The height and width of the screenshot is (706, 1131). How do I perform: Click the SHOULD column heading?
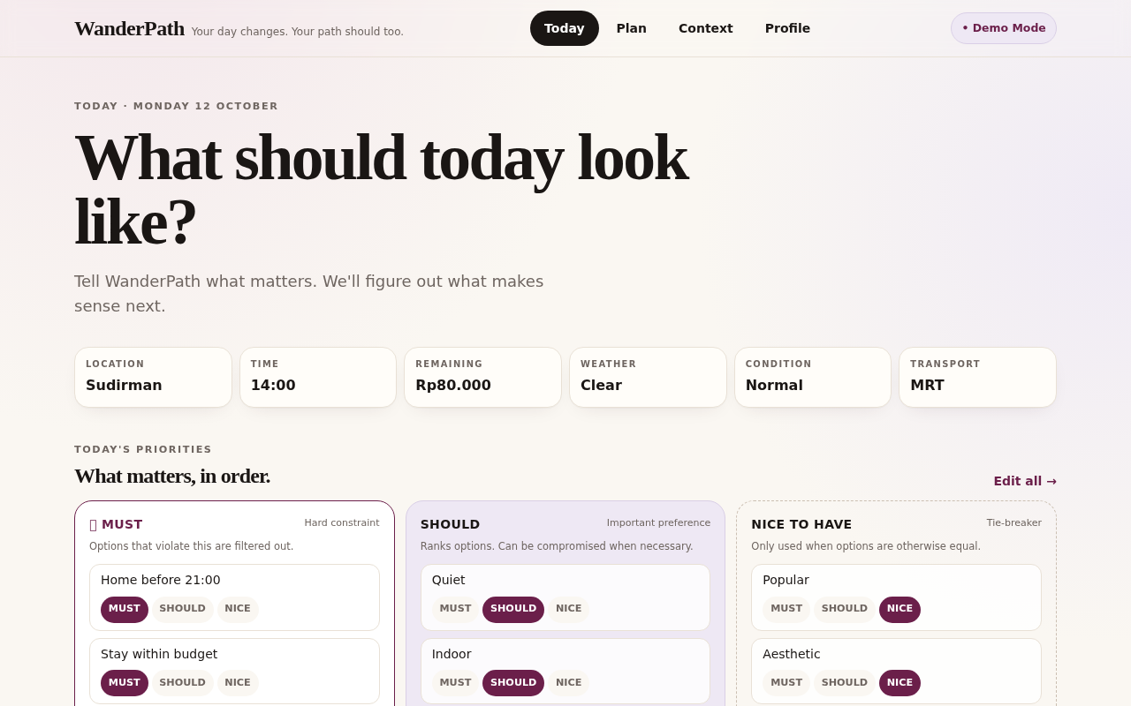pyautogui.click(x=451, y=524)
